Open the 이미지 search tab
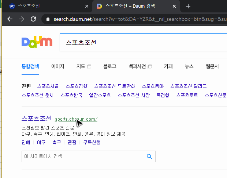The width and height of the screenshot is (227, 178). 57,66
